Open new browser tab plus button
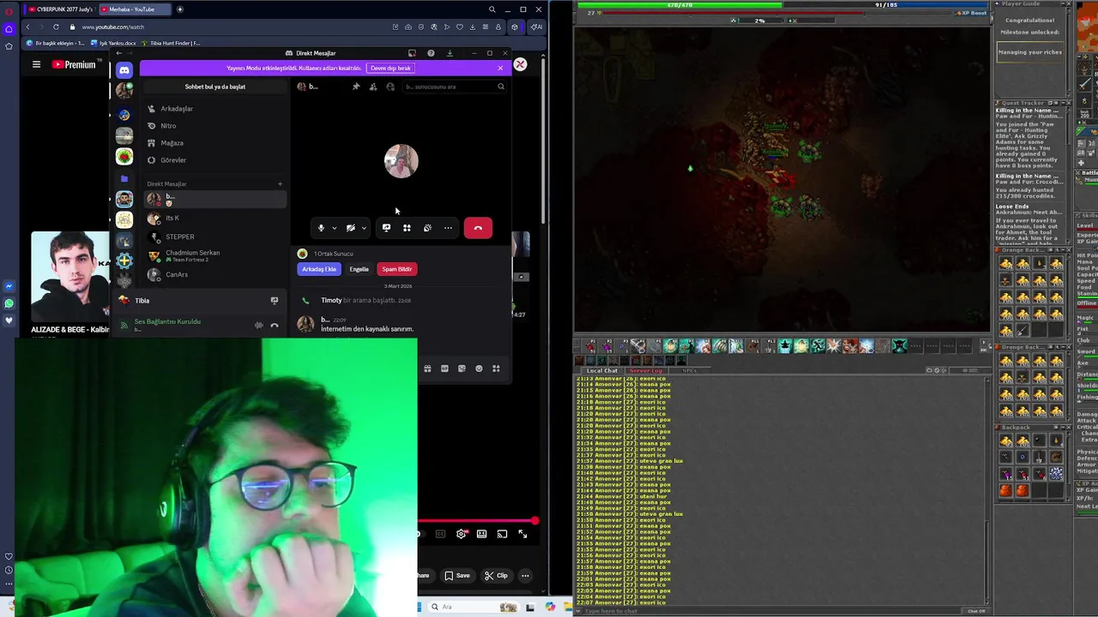The width and height of the screenshot is (1098, 617). click(x=180, y=9)
